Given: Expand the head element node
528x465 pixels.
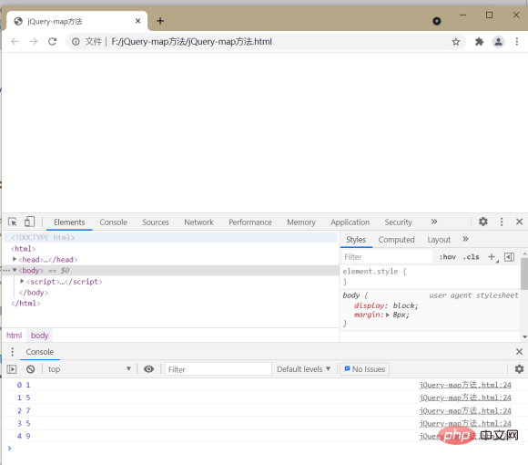Looking at the screenshot, I should click(15, 259).
